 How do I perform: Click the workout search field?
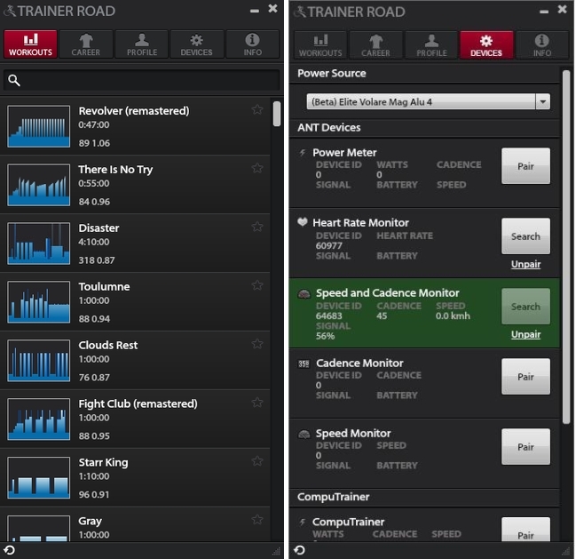tap(141, 80)
